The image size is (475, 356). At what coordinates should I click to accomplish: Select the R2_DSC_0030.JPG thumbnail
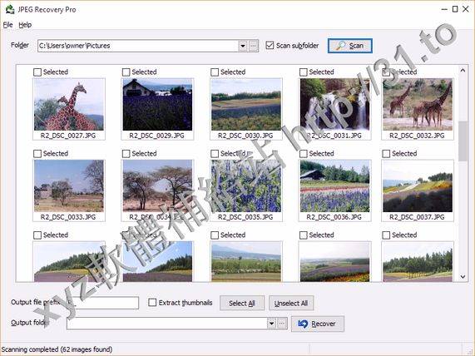[x=246, y=105]
